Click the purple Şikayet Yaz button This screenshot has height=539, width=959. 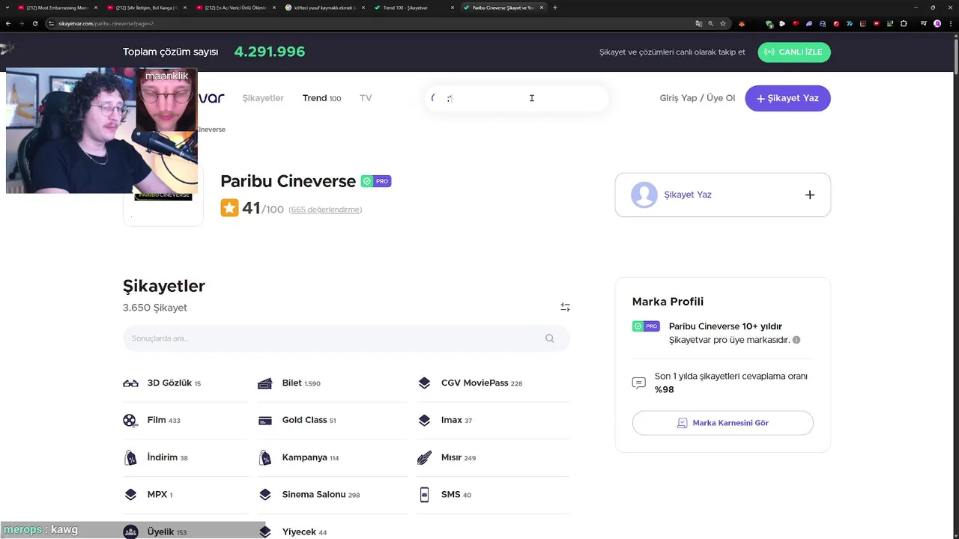[x=787, y=98]
